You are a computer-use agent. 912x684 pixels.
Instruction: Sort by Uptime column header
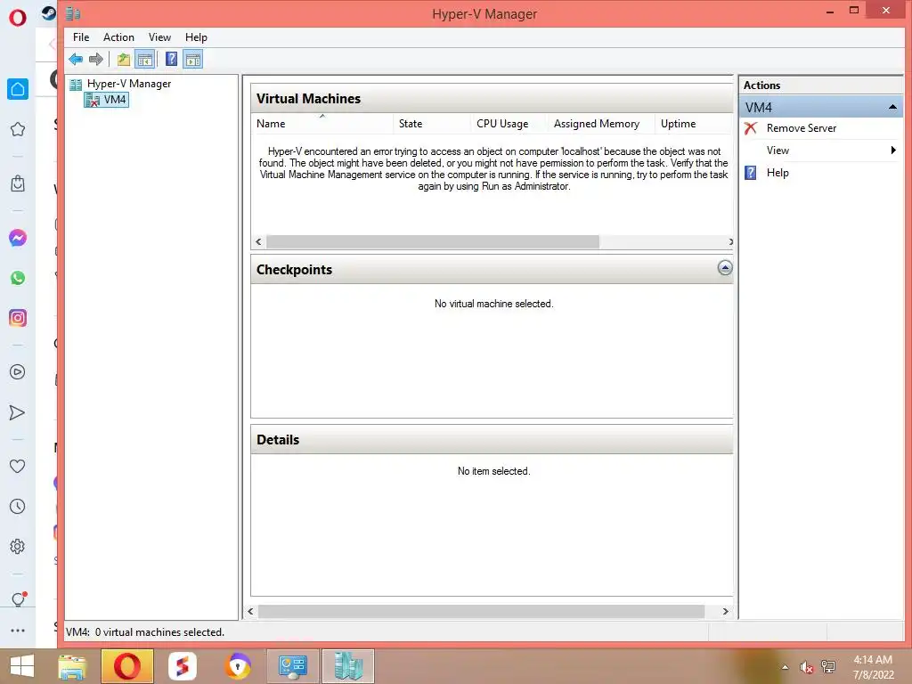pos(693,123)
